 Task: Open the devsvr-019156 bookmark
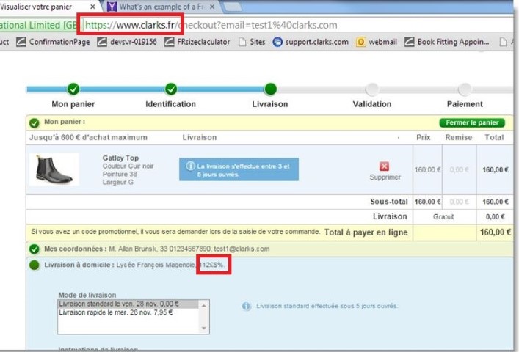point(127,42)
